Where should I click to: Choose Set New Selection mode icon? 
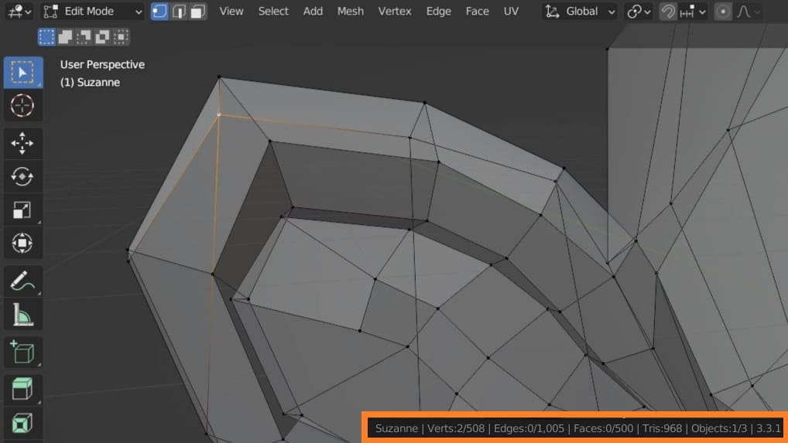[46, 36]
